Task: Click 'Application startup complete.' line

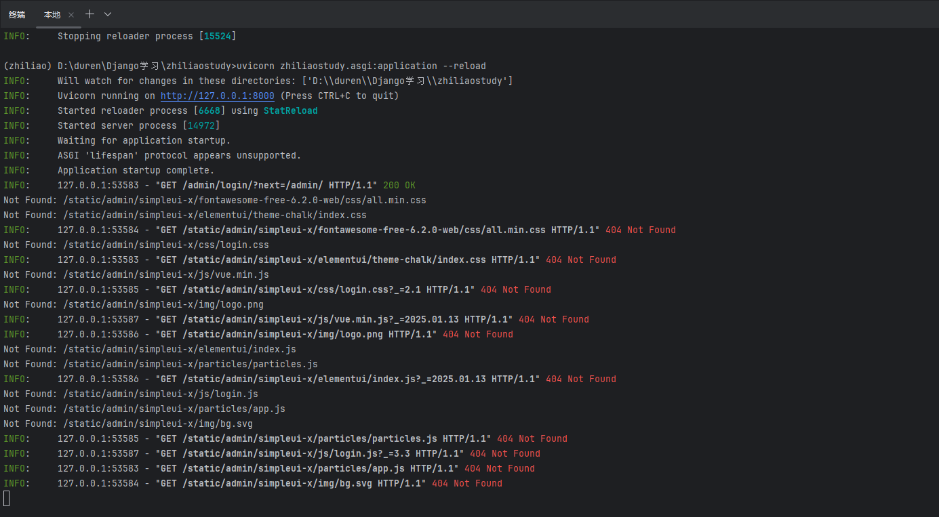Action: pos(136,170)
